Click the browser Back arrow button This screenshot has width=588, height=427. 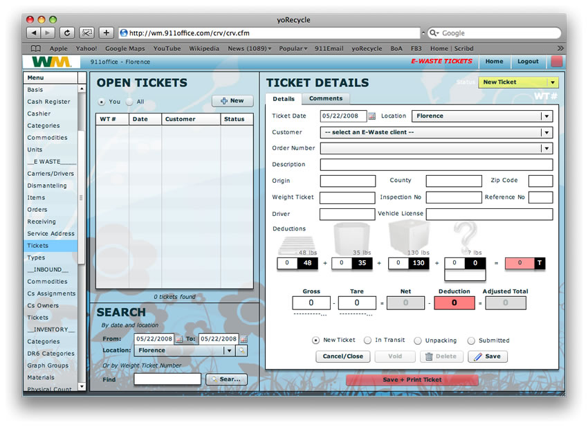pyautogui.click(x=34, y=33)
